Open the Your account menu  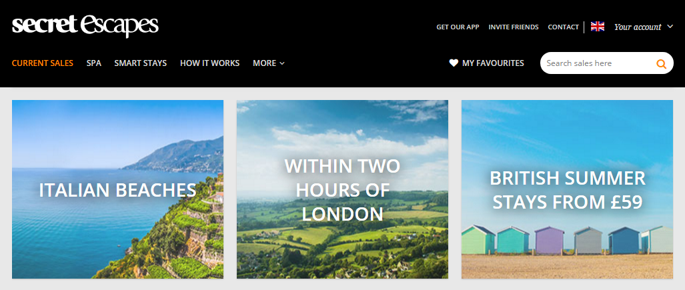638,27
